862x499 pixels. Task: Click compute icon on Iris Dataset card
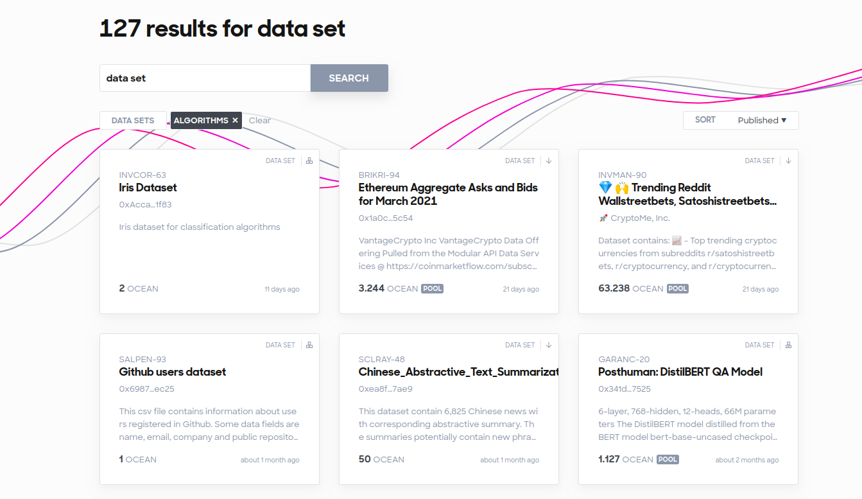[x=309, y=161]
